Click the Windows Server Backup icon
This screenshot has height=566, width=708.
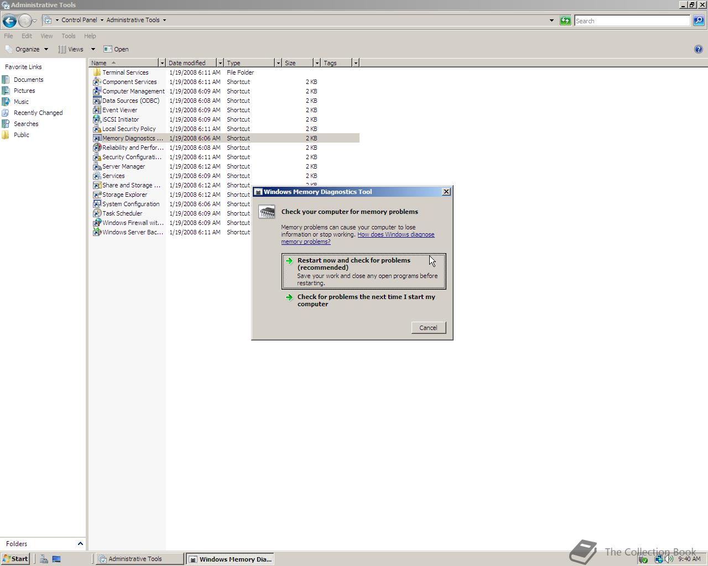point(97,232)
